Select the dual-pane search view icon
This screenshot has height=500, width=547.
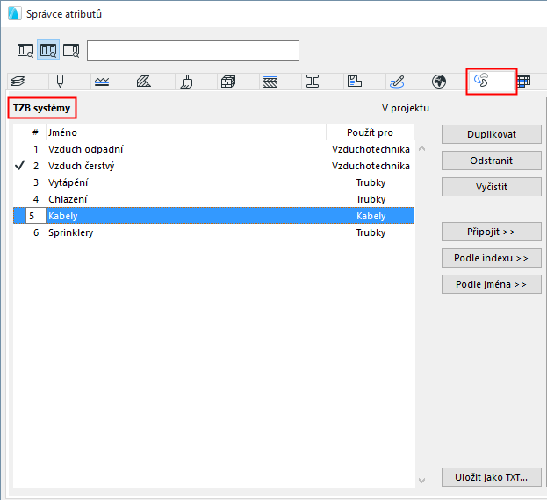pyautogui.click(x=48, y=50)
